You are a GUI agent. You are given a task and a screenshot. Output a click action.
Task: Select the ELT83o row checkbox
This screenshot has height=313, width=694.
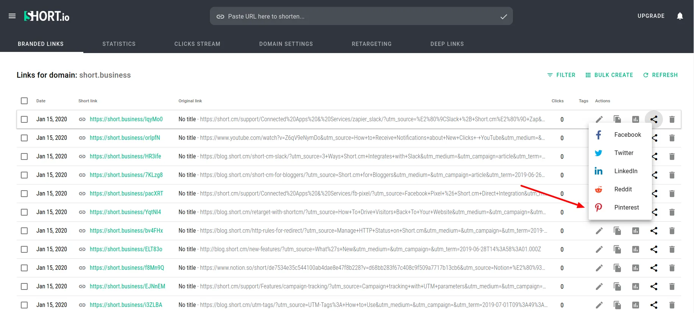pyautogui.click(x=24, y=249)
